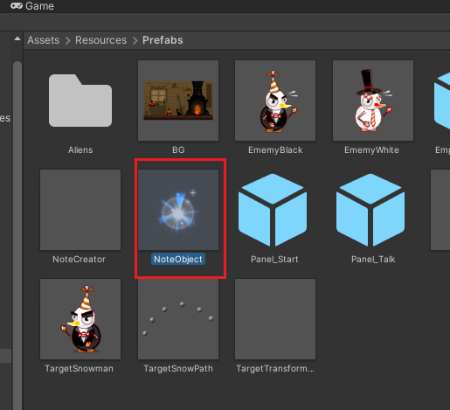Go to Assets in the breadcrumb
The image size is (450, 410).
(44, 40)
